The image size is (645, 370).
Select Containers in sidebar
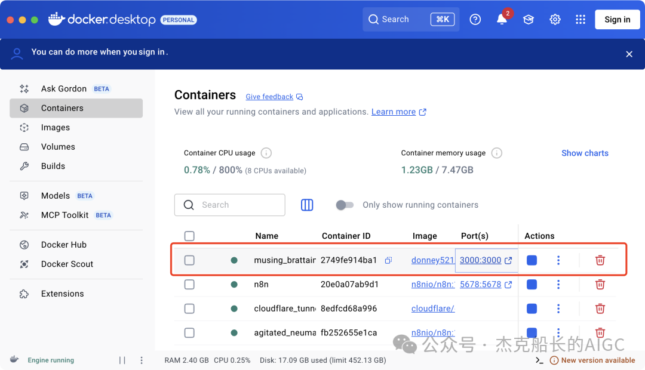[x=76, y=108]
